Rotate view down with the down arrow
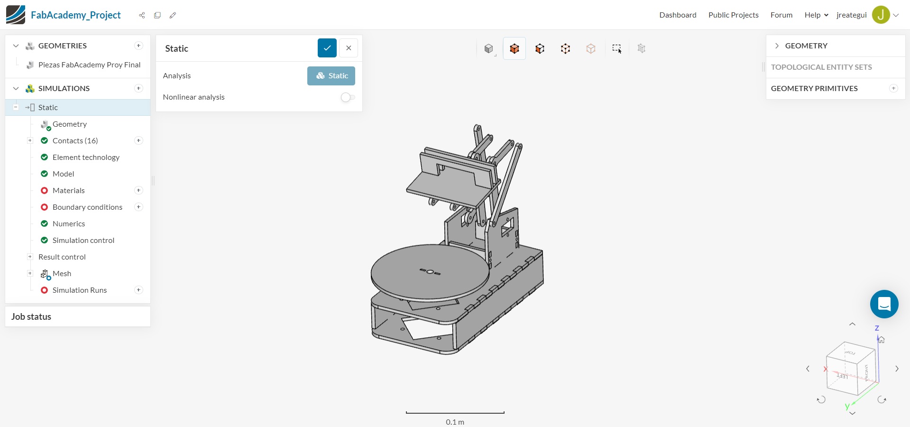 pos(852,413)
